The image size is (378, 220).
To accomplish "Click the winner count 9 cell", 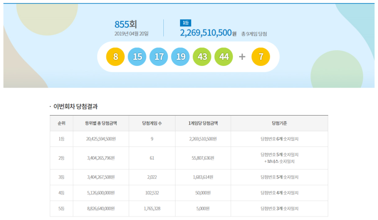I will click(x=152, y=139).
